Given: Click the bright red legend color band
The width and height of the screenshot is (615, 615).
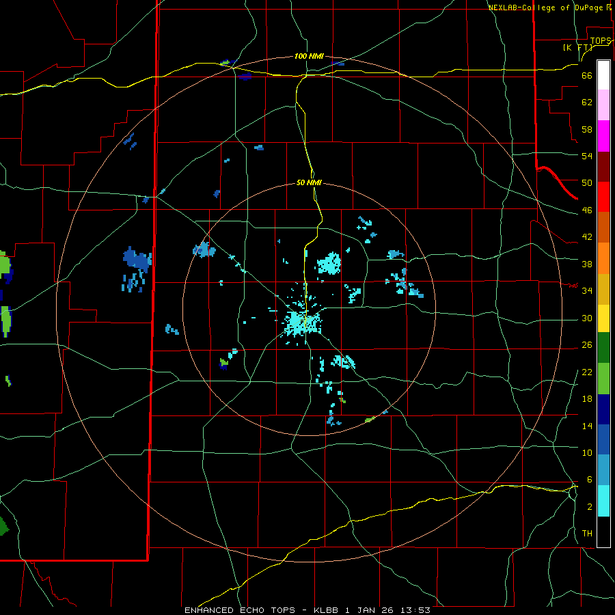Looking at the screenshot, I should (x=603, y=197).
